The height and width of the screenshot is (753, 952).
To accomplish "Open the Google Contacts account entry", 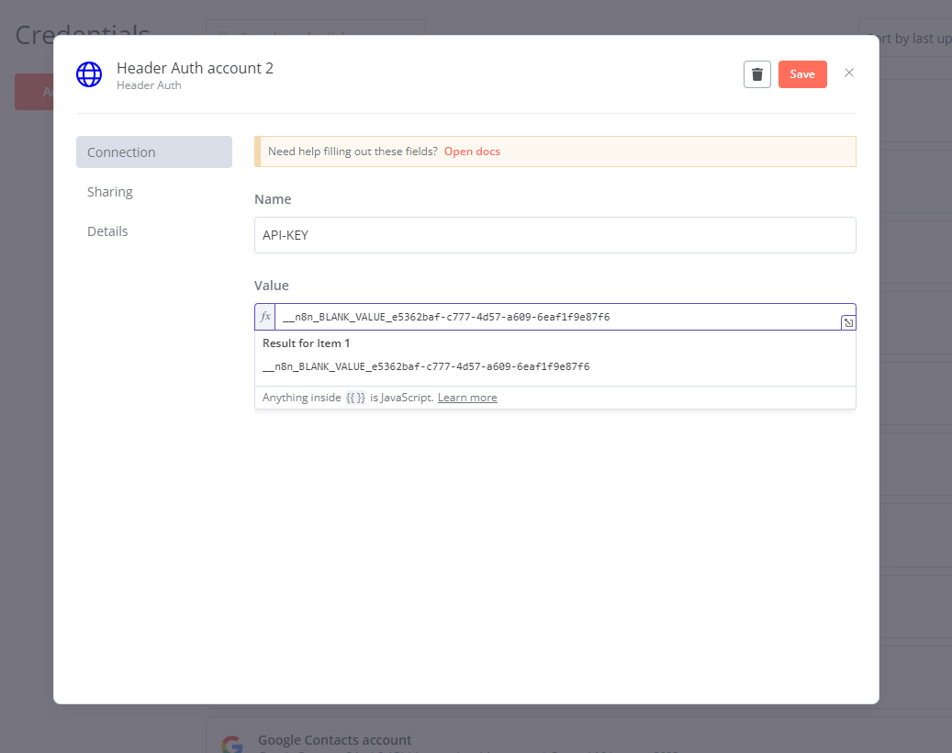I will [334, 740].
